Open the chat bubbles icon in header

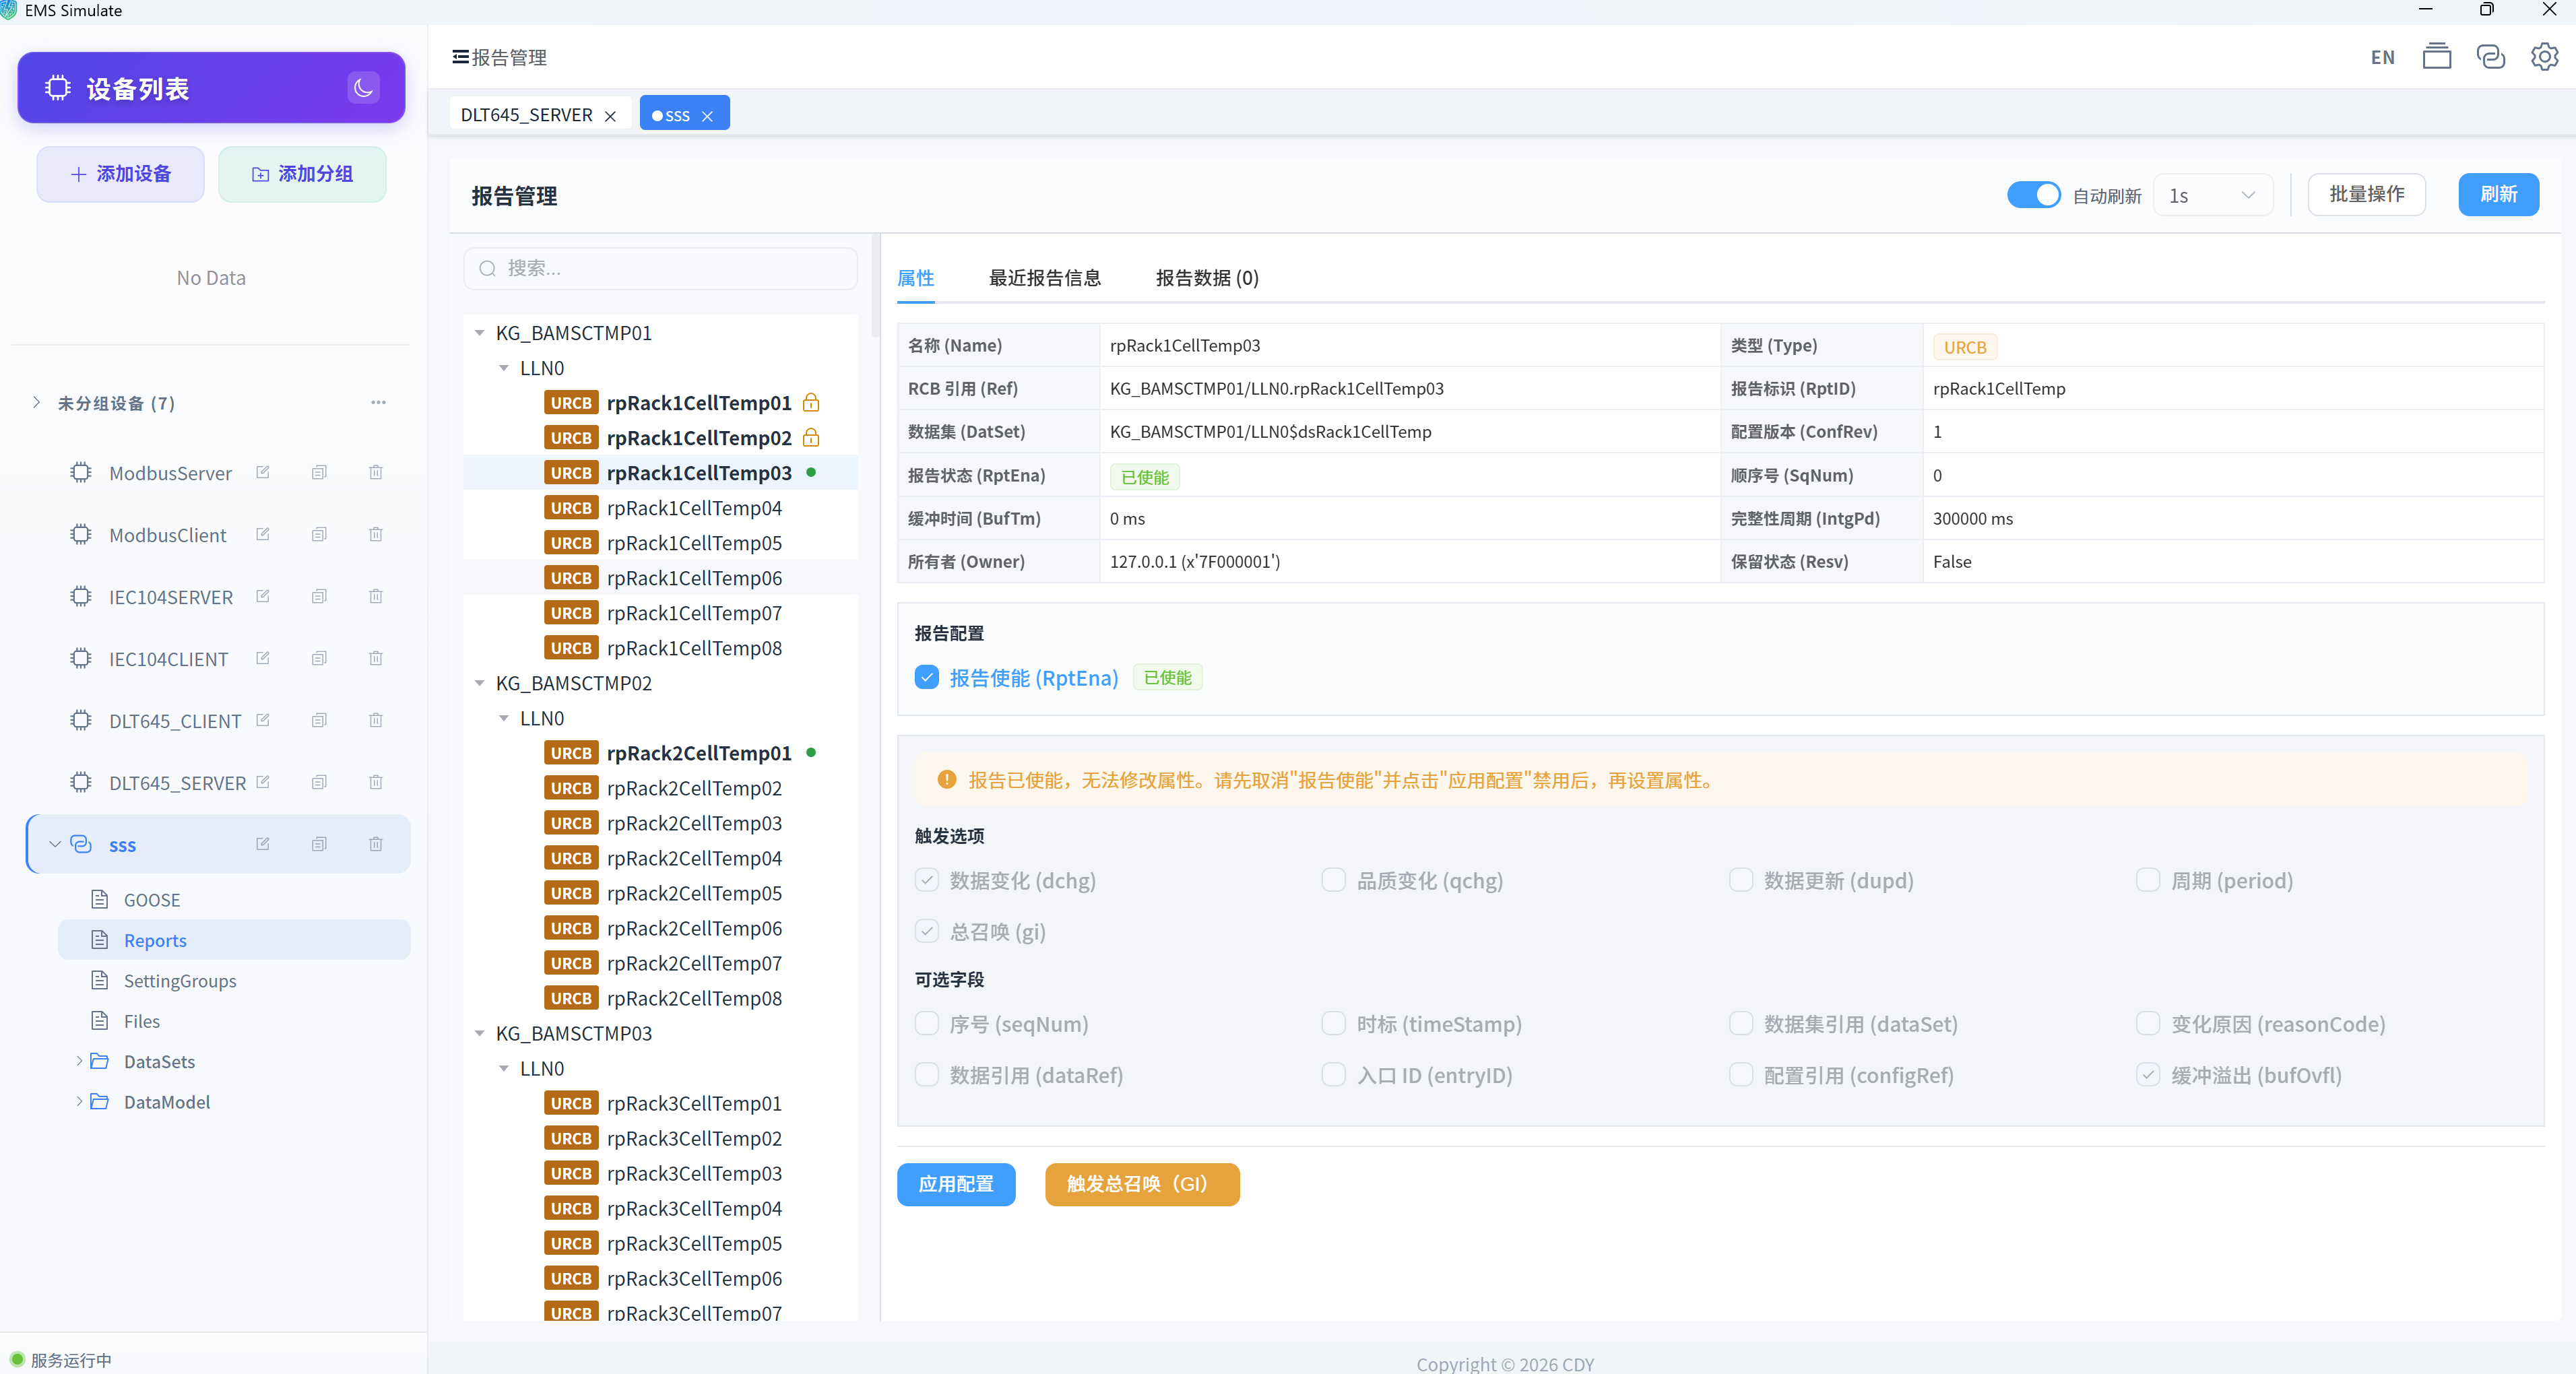2490,57
